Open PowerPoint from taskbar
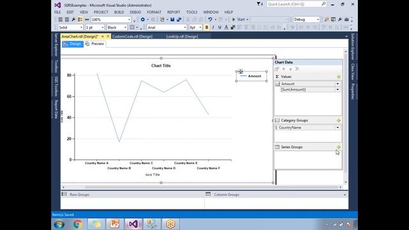 click(114, 224)
